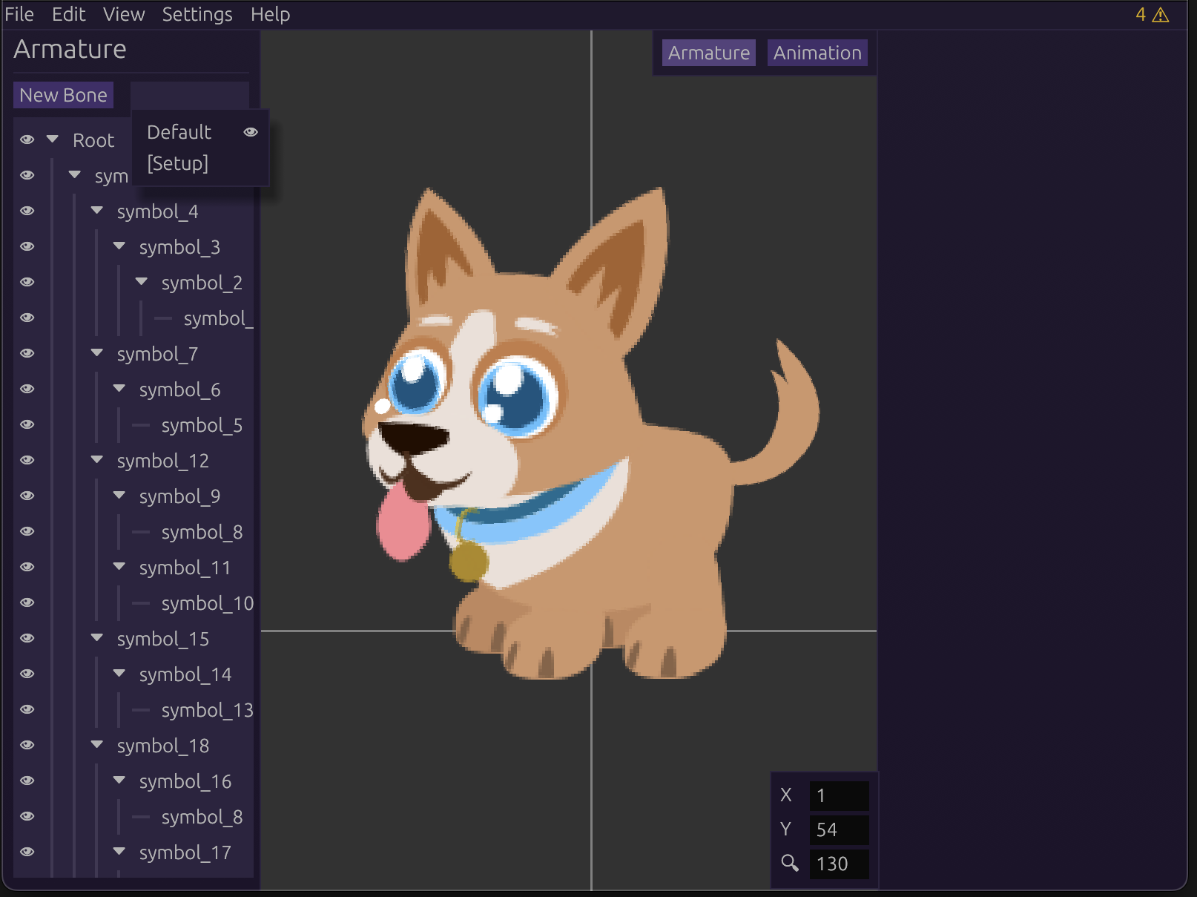The image size is (1197, 897).
Task: Collapse the symbol_12 arrow
Action: click(x=97, y=459)
